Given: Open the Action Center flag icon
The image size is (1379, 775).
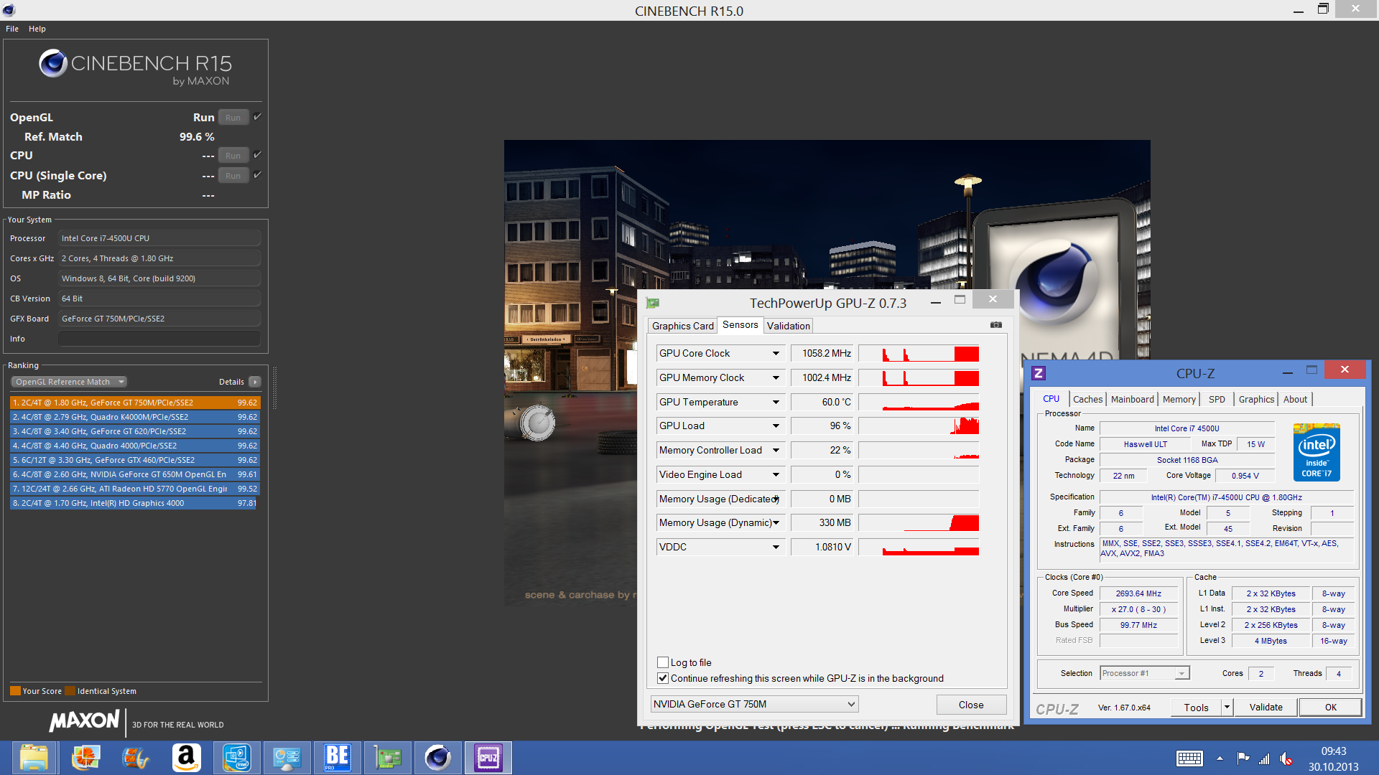Looking at the screenshot, I should [1243, 758].
